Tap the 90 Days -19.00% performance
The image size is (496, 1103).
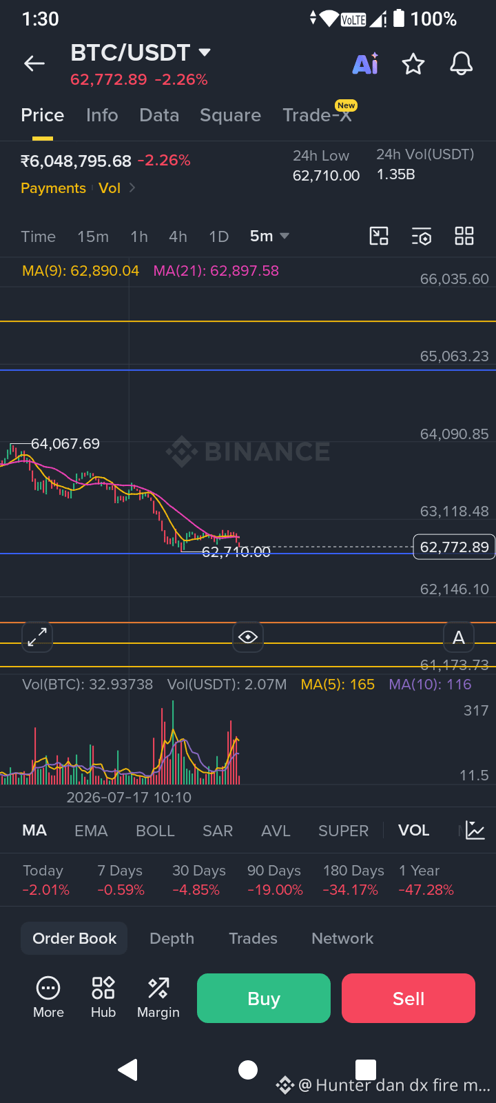tap(275, 880)
